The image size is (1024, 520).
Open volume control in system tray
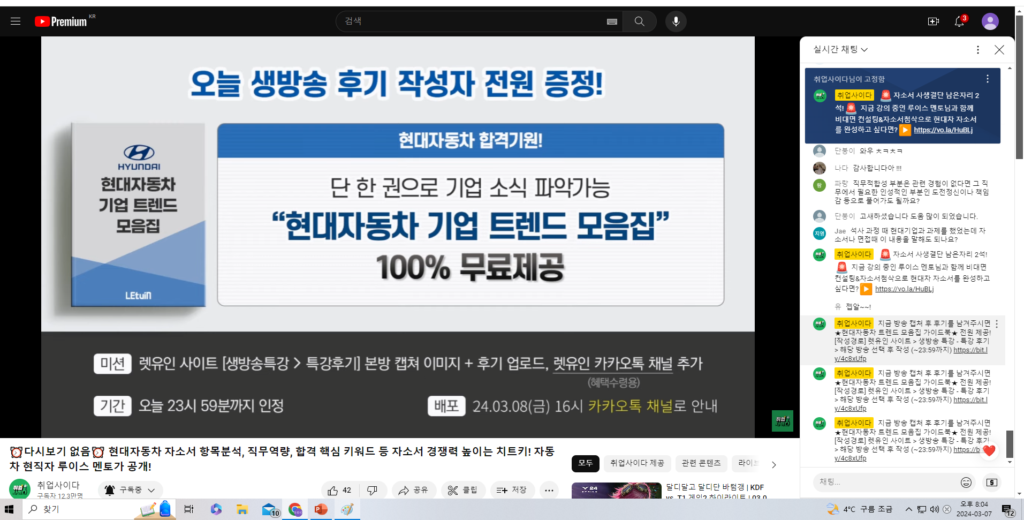[935, 509]
